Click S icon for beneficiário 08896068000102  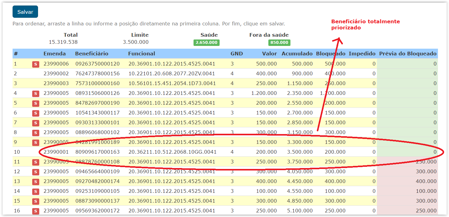click(x=36, y=133)
